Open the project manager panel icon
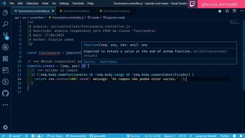 5,70
